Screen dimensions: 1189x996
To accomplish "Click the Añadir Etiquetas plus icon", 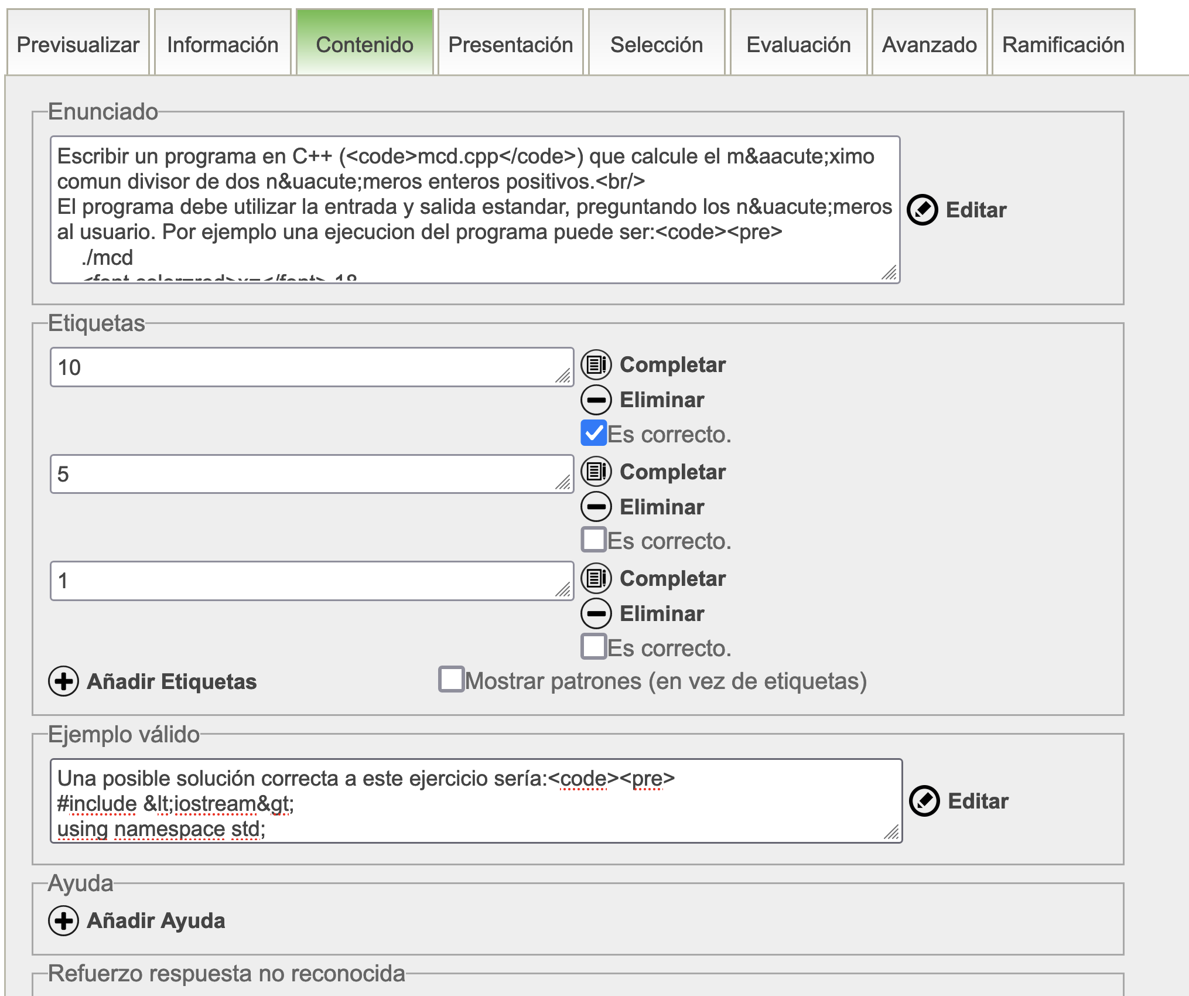I will click(63, 681).
